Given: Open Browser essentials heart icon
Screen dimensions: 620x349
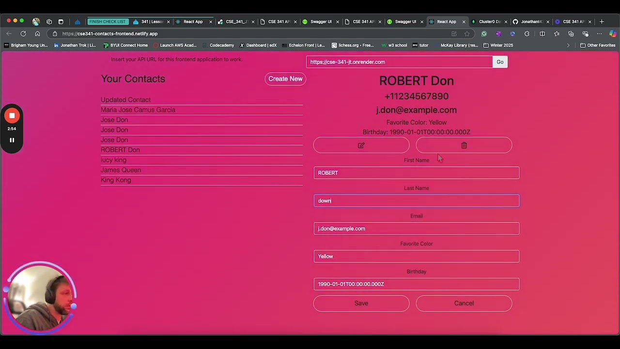Looking at the screenshot, I should [x=586, y=33].
